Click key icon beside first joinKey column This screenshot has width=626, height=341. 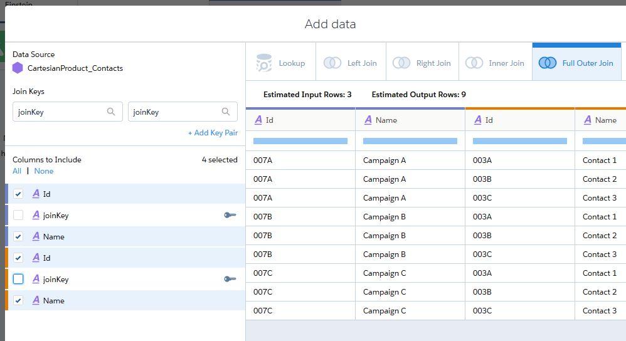[230, 215]
